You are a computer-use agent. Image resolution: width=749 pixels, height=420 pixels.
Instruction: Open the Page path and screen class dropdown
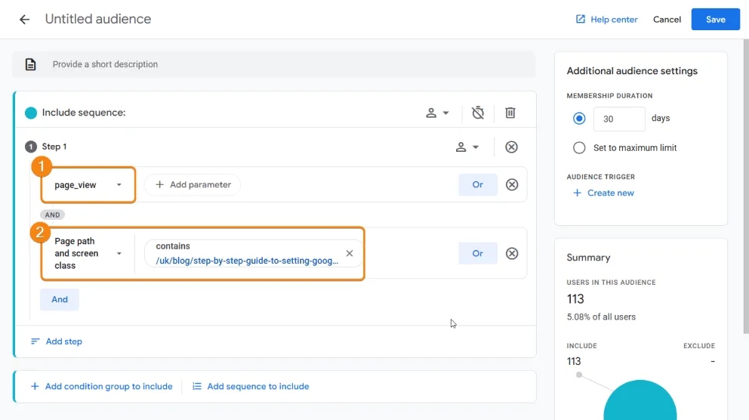(x=88, y=253)
